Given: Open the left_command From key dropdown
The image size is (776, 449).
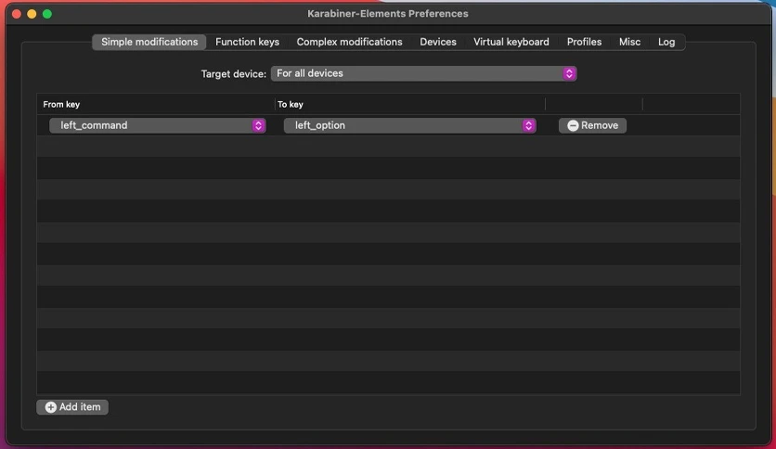Looking at the screenshot, I should [x=158, y=125].
